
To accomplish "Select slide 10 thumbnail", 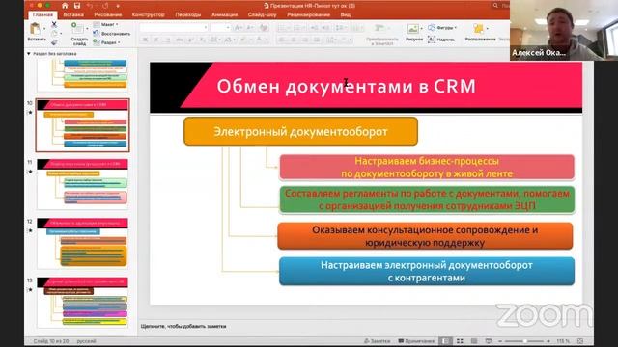I will click(82, 124).
